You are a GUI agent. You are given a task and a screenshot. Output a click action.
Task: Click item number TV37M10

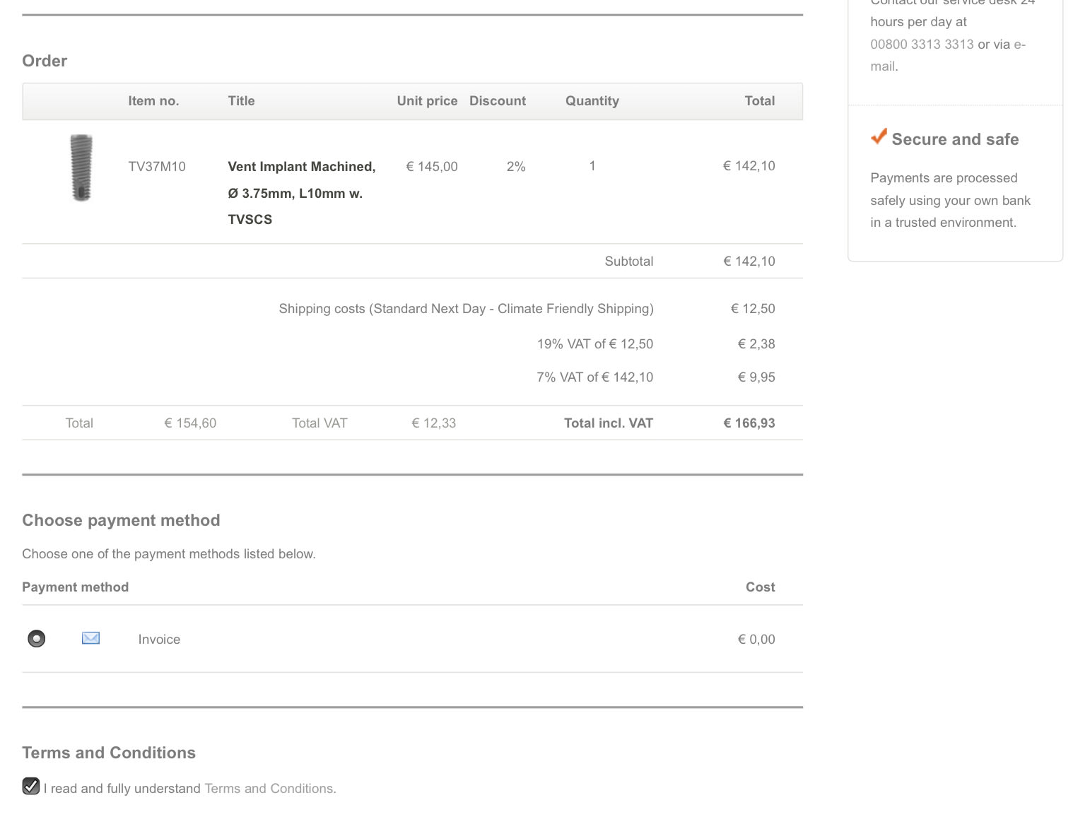click(157, 167)
